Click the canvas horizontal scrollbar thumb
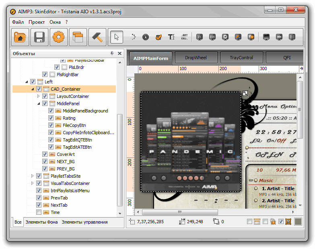This screenshot has width=315, height=249. (180, 212)
